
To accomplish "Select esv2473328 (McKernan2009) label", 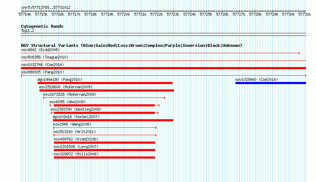I will point(70,94).
